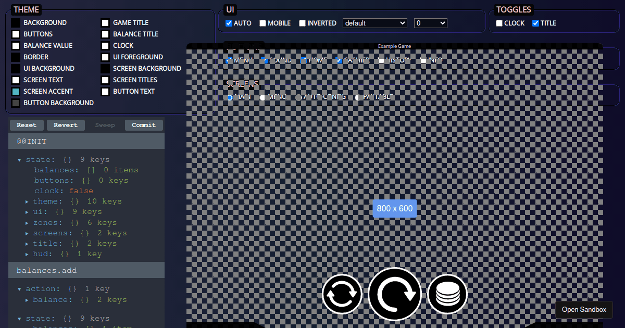The height and width of the screenshot is (328, 625).
Task: Open the numeric 0 dropdown
Action: (430, 23)
